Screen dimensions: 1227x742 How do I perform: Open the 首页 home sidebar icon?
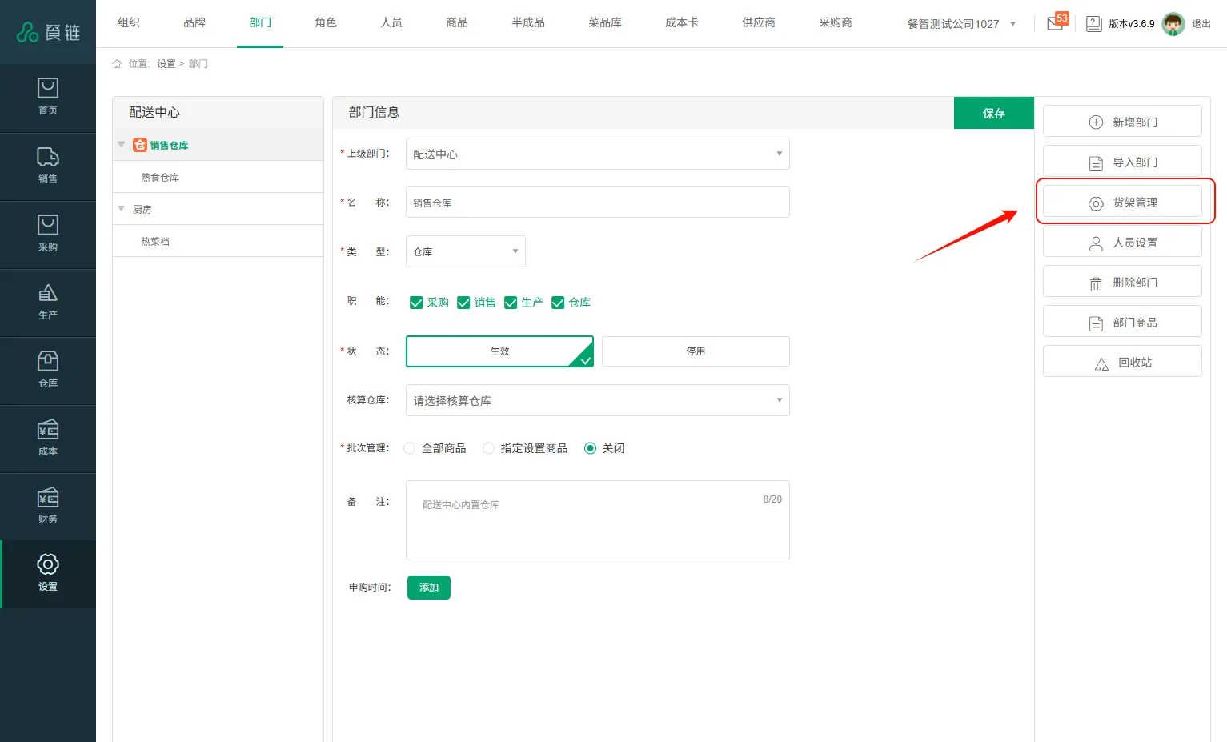point(48,97)
